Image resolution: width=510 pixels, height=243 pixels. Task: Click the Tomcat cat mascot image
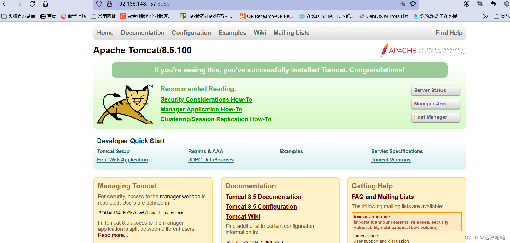click(125, 105)
